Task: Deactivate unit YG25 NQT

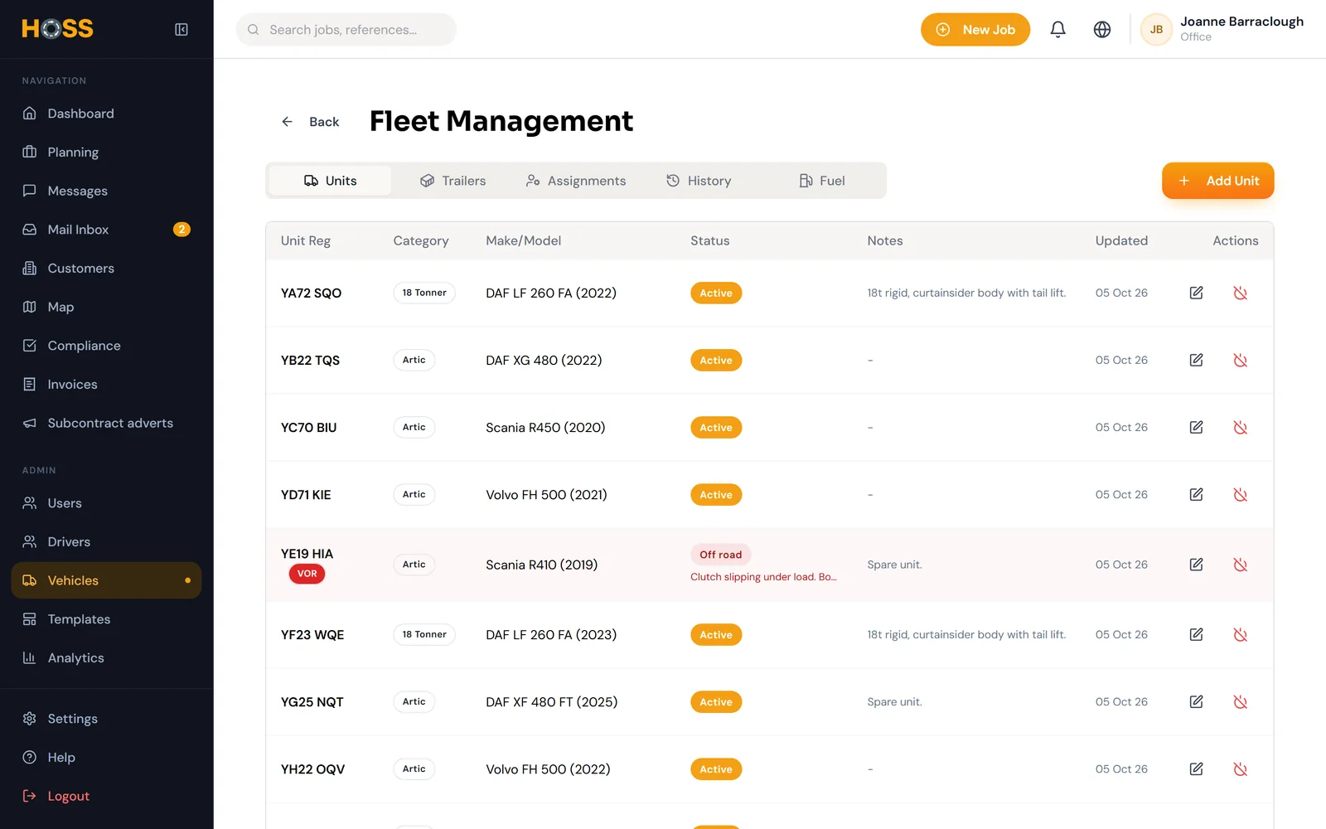Action: click(1240, 701)
